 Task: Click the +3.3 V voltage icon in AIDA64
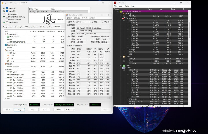pyautogui.click(x=8, y=56)
